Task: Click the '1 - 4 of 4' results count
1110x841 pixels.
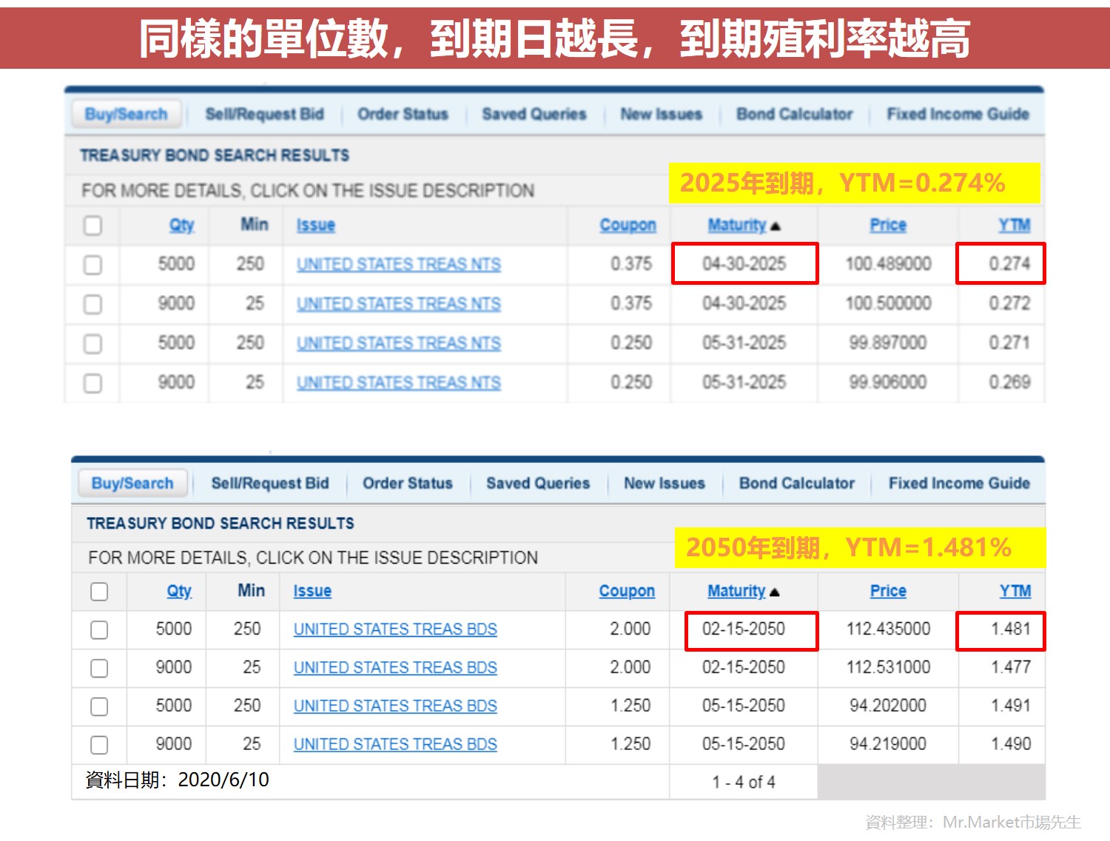Action: [x=744, y=783]
